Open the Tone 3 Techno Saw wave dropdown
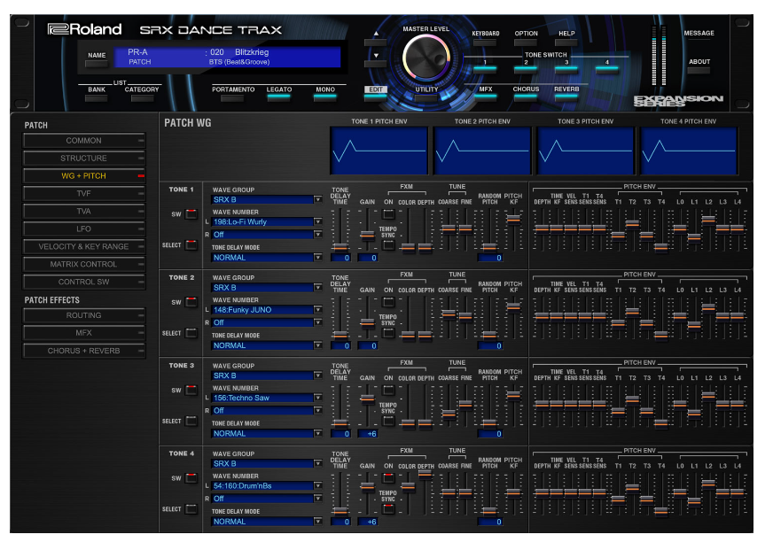This screenshot has width=773, height=550. point(267,398)
